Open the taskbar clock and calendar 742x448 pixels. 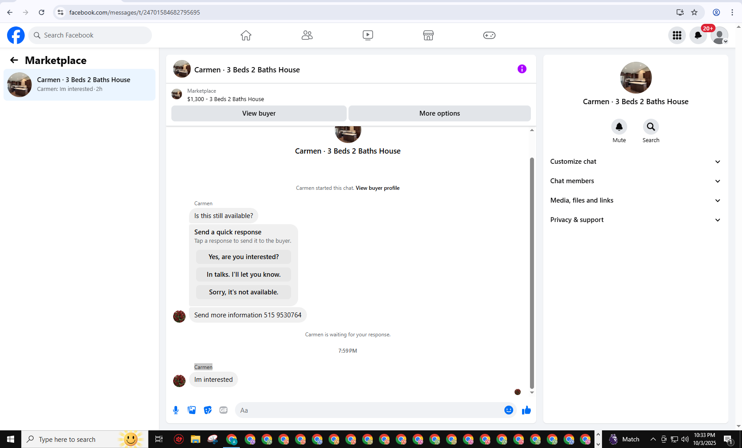pos(704,439)
